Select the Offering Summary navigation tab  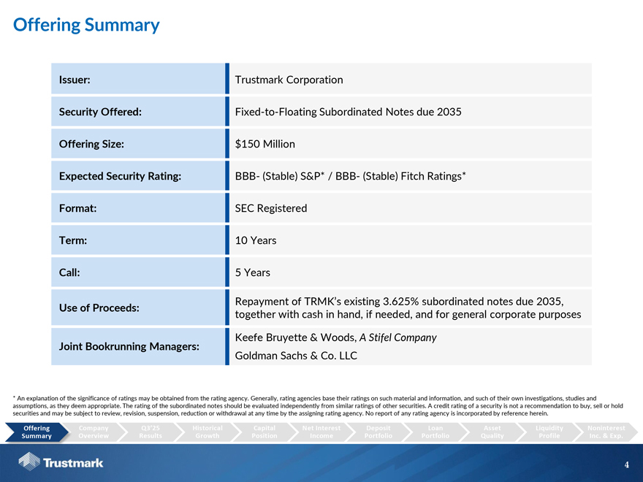tap(37, 432)
